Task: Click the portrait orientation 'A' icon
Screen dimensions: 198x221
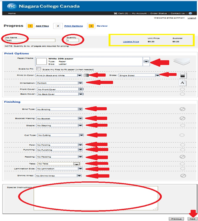Action: click(x=183, y=83)
